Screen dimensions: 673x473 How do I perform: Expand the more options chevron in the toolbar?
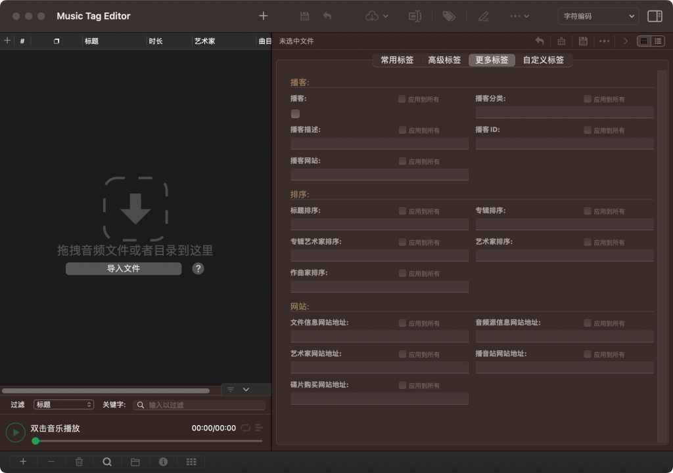click(517, 16)
